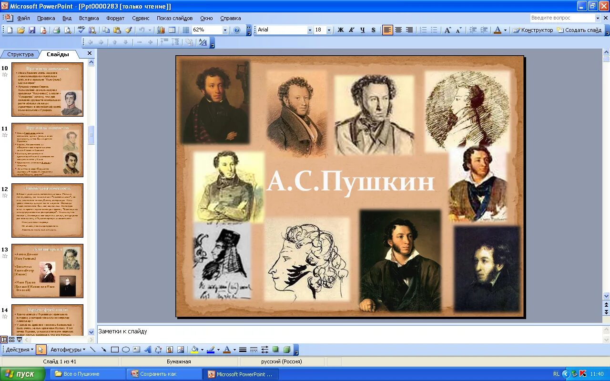Insert Clip Art picture
610x381 pixels.
[x=169, y=350]
